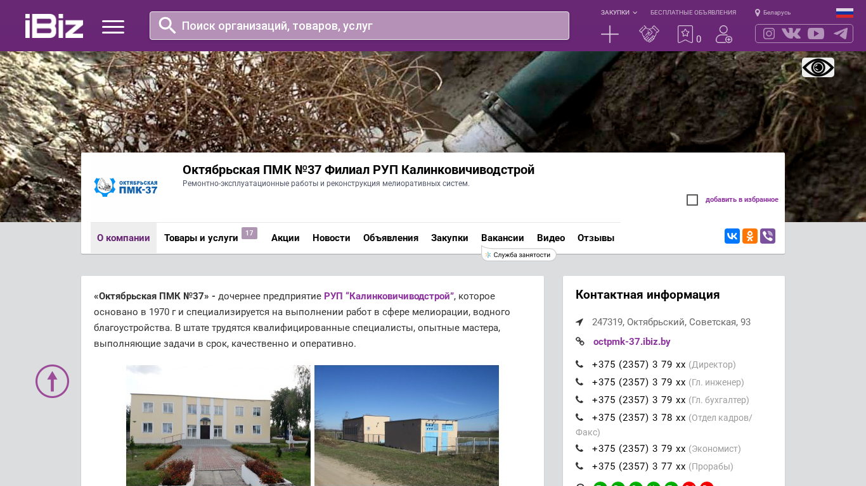
Task: Click the plus add icon in header
Action: [x=610, y=34]
